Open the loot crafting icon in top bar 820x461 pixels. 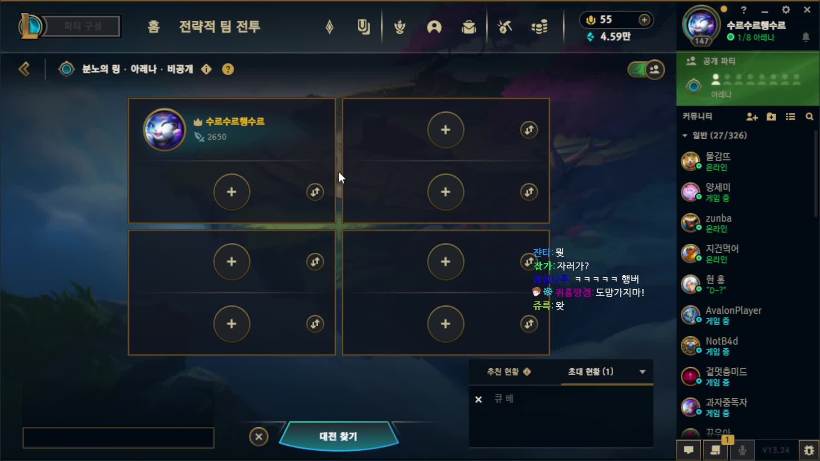pyautogui.click(x=504, y=27)
